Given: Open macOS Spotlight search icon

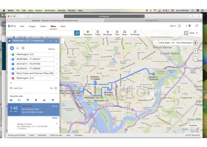Looking at the screenshot, I should pos(193,10).
